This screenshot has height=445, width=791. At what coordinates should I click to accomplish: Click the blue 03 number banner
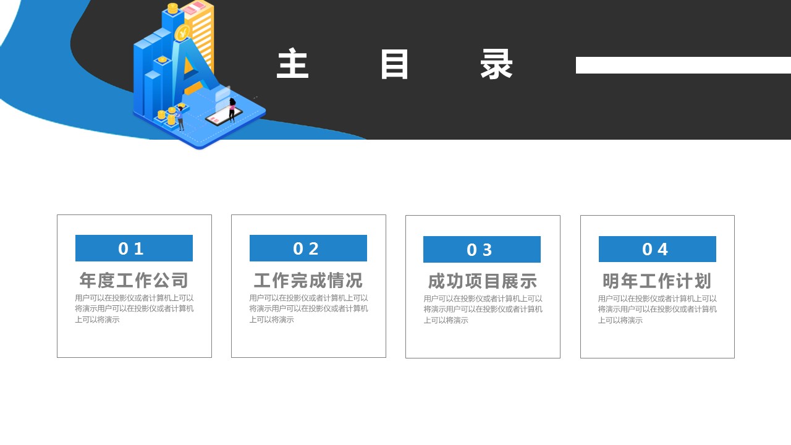pyautogui.click(x=482, y=250)
